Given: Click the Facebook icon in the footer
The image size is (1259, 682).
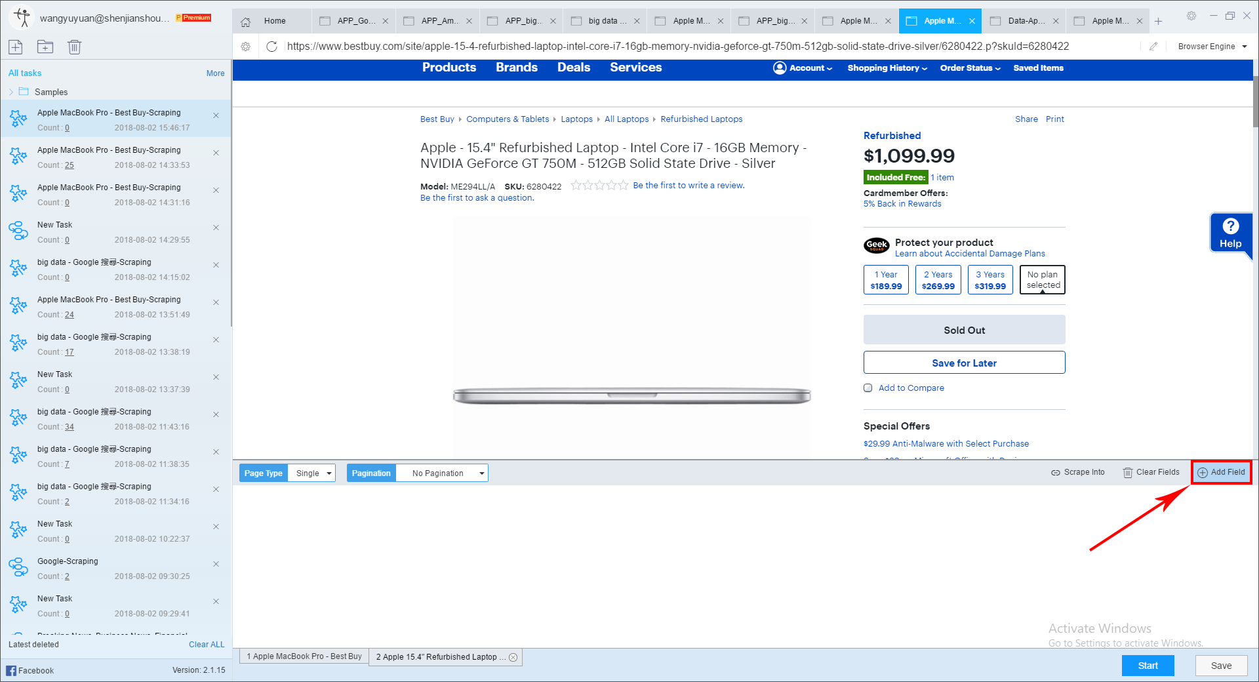Looking at the screenshot, I should point(11,670).
